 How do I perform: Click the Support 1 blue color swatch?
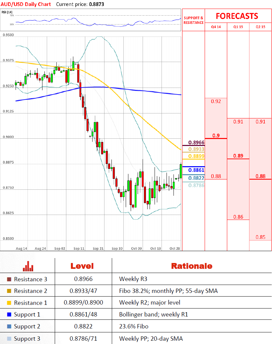pyautogui.click(x=9, y=314)
